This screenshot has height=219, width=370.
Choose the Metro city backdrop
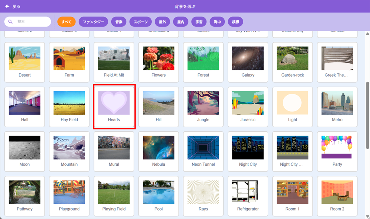[337, 107]
